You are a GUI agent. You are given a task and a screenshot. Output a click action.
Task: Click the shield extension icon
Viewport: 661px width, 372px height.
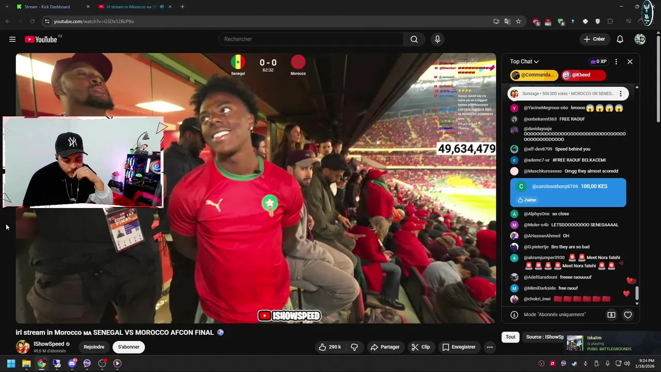(x=598, y=21)
